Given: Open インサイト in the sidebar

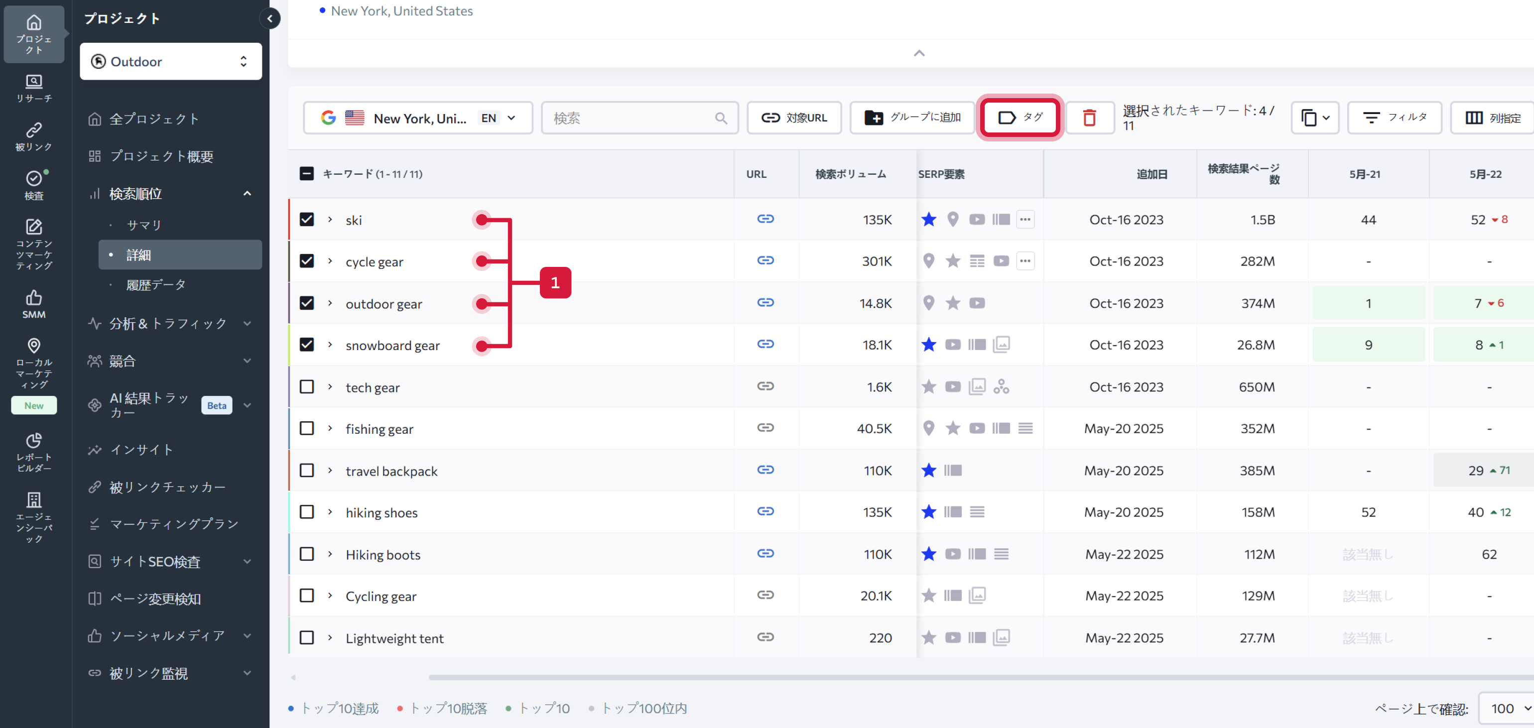Looking at the screenshot, I should [141, 450].
